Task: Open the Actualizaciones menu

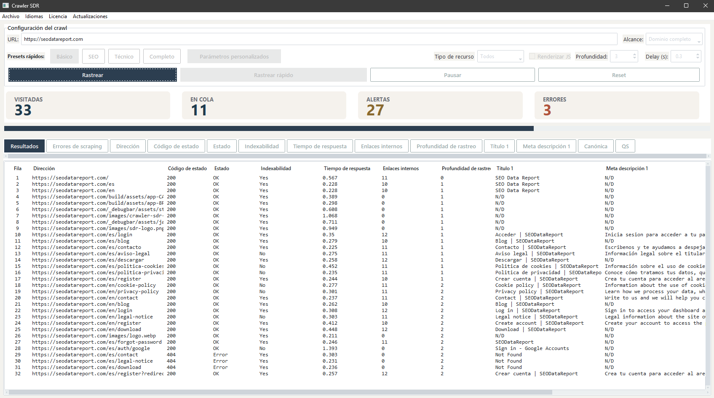Action: 90,16
